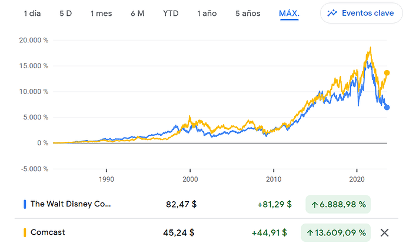The image size is (406, 243).
Task: Click the blue Disney color marker
Action: coord(25,204)
